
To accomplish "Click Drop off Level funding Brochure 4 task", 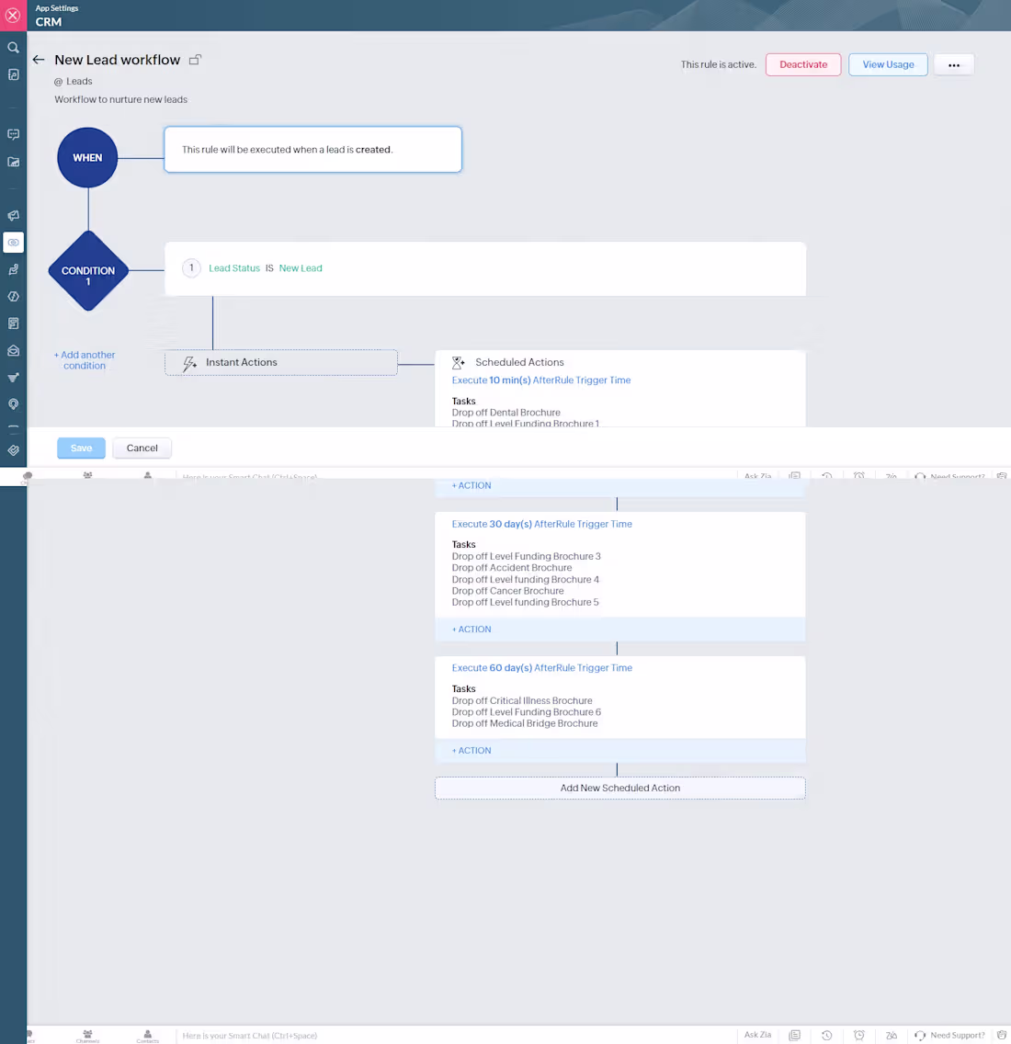I will tap(526, 579).
